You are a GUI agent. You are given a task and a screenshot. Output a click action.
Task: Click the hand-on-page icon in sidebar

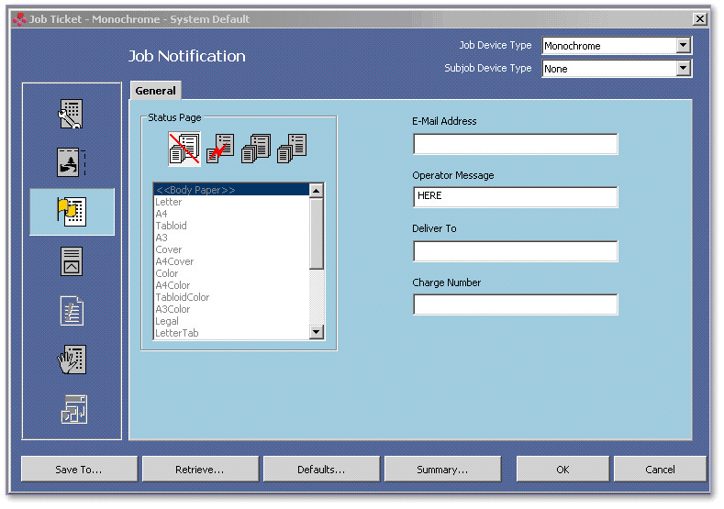pos(72,360)
